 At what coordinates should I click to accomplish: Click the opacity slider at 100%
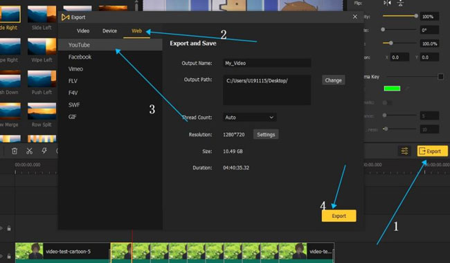416,16
